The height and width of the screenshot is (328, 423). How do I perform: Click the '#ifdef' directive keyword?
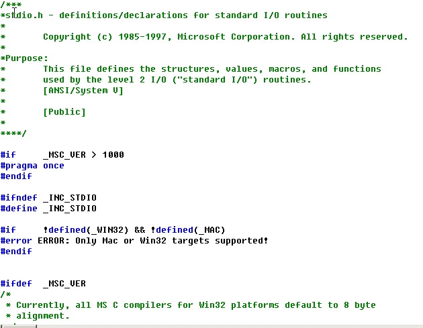pyautogui.click(x=16, y=284)
